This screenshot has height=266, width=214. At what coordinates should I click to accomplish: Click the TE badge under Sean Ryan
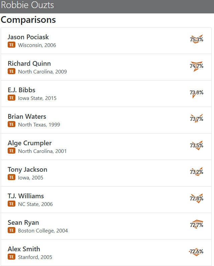pos(11,230)
